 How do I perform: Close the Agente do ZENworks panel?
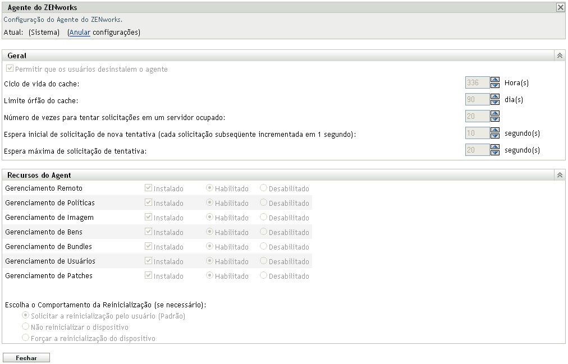click(560, 7)
